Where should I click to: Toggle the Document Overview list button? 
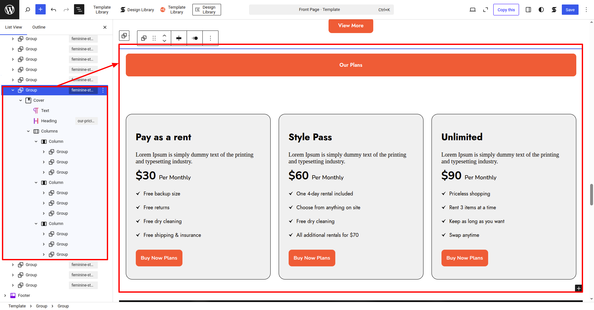point(79,10)
